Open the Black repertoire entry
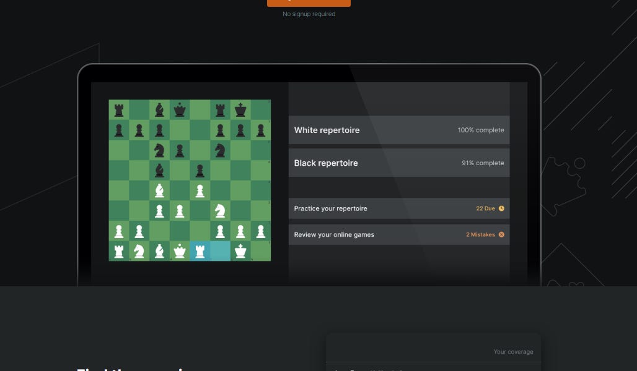 (399, 163)
